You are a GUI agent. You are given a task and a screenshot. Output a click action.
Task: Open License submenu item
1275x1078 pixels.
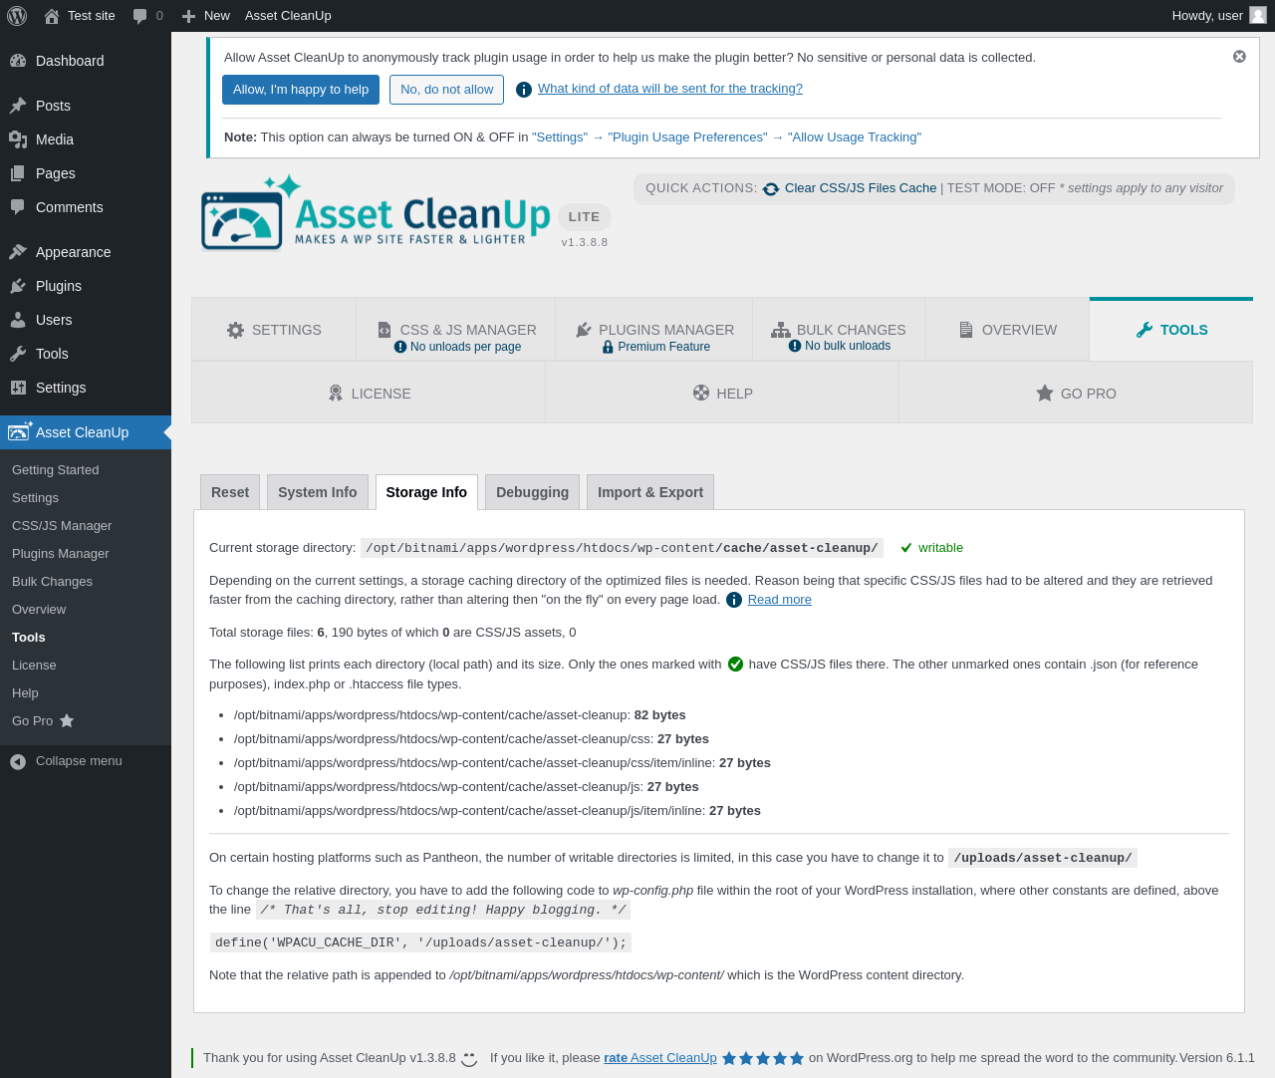tap(86, 666)
